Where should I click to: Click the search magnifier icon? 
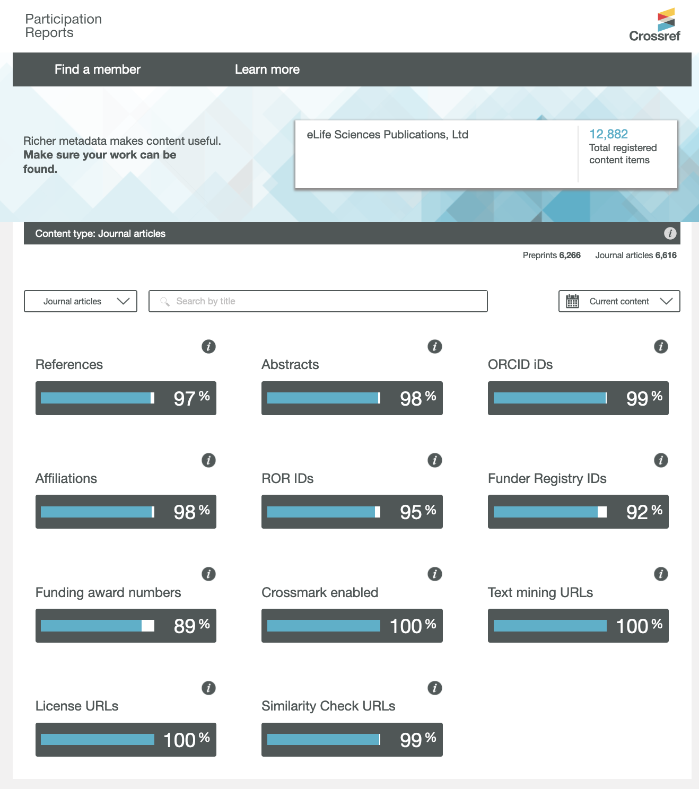165,301
